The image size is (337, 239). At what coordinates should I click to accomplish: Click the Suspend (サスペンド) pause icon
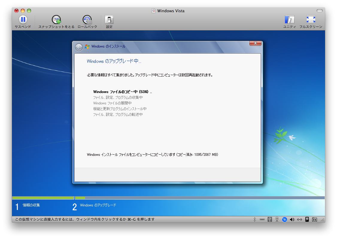tap(23, 19)
